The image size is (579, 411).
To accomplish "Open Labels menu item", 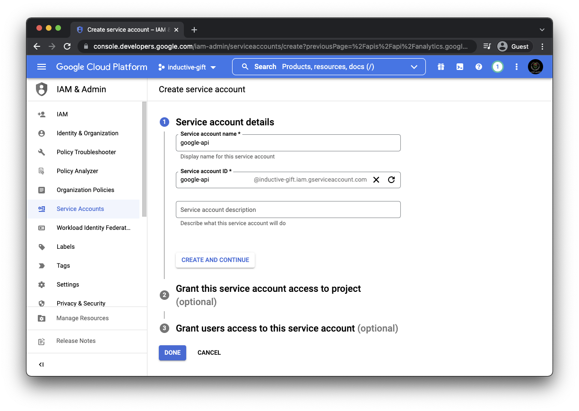I will pos(83,247).
